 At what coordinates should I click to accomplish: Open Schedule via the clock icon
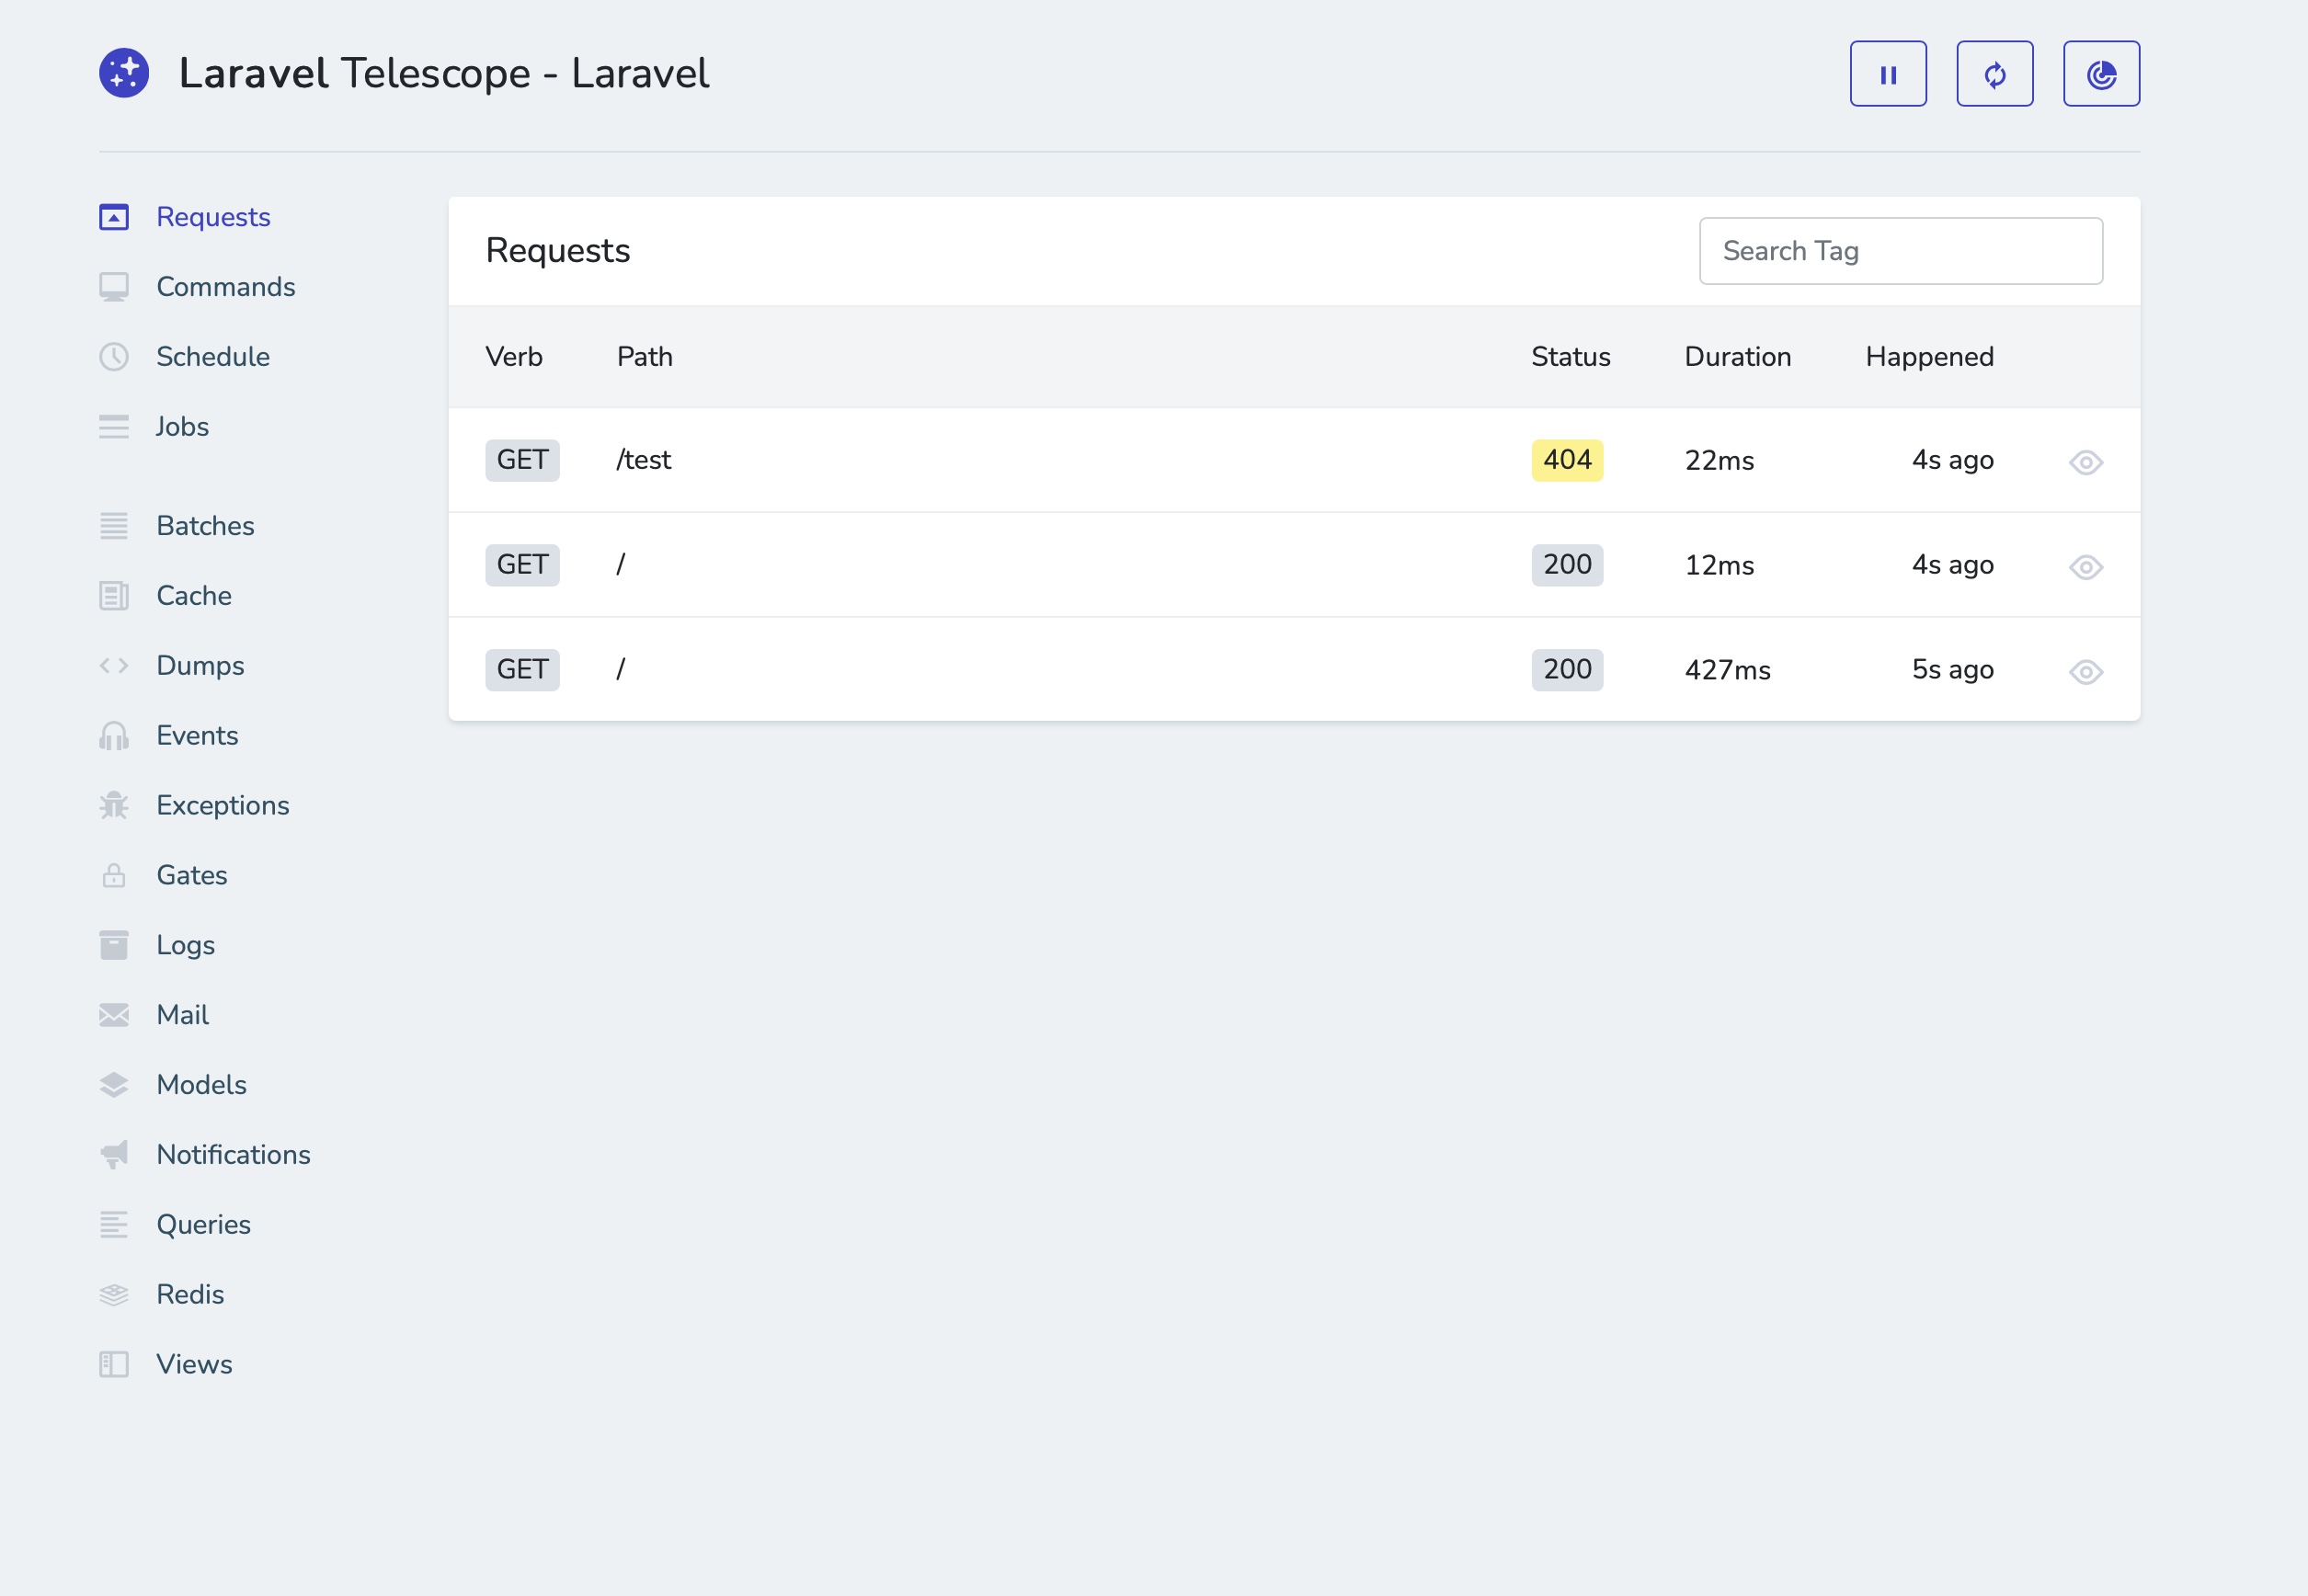click(x=113, y=356)
